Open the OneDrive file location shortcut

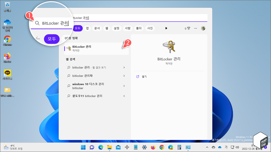(7, 25)
